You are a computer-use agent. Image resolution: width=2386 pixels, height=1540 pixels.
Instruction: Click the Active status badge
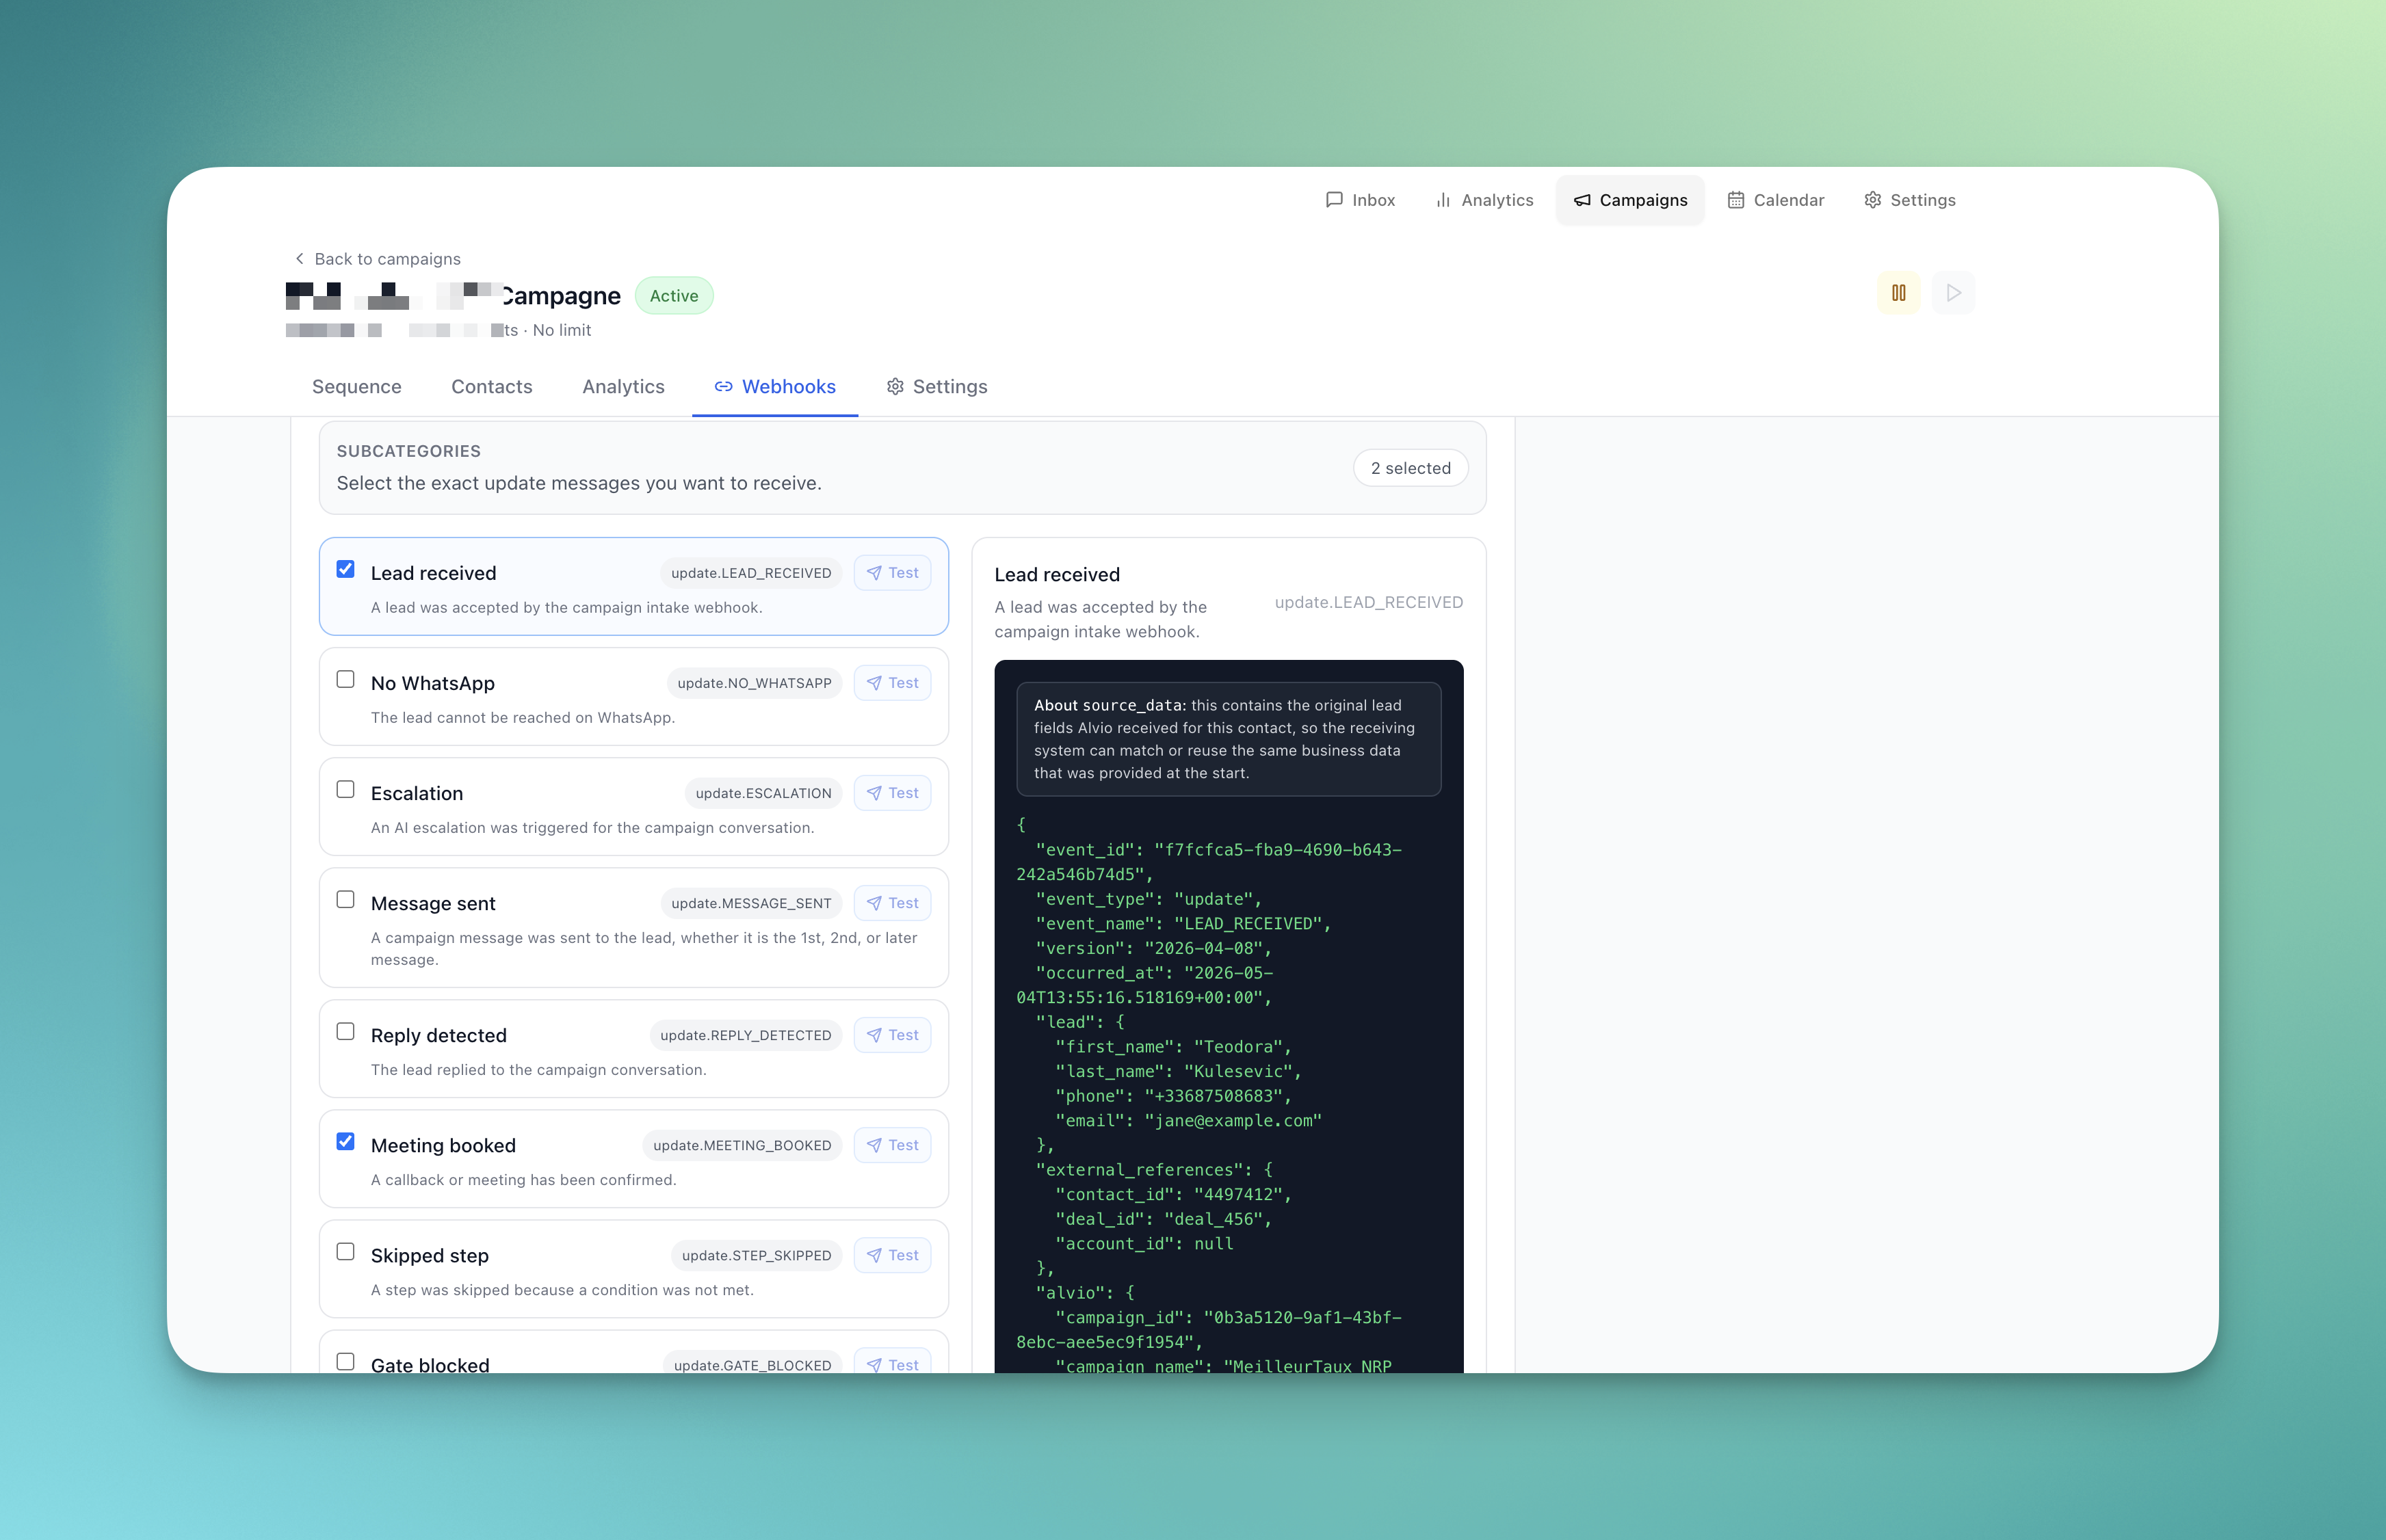click(673, 296)
